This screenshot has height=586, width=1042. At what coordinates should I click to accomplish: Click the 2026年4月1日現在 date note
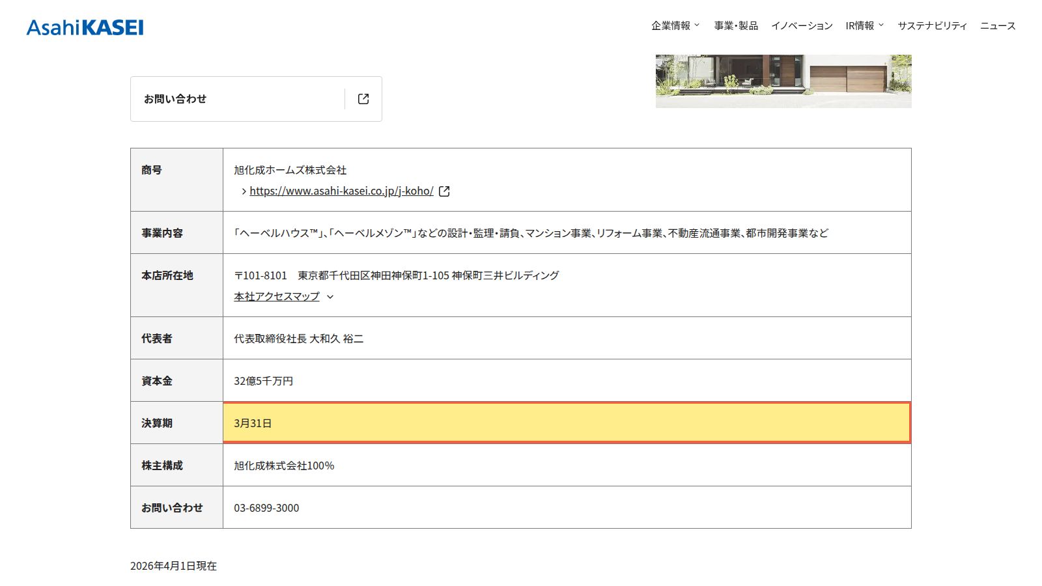(x=173, y=566)
